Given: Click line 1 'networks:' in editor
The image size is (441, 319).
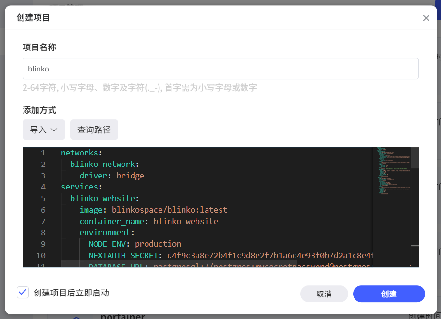Looking at the screenshot, I should pos(82,153).
